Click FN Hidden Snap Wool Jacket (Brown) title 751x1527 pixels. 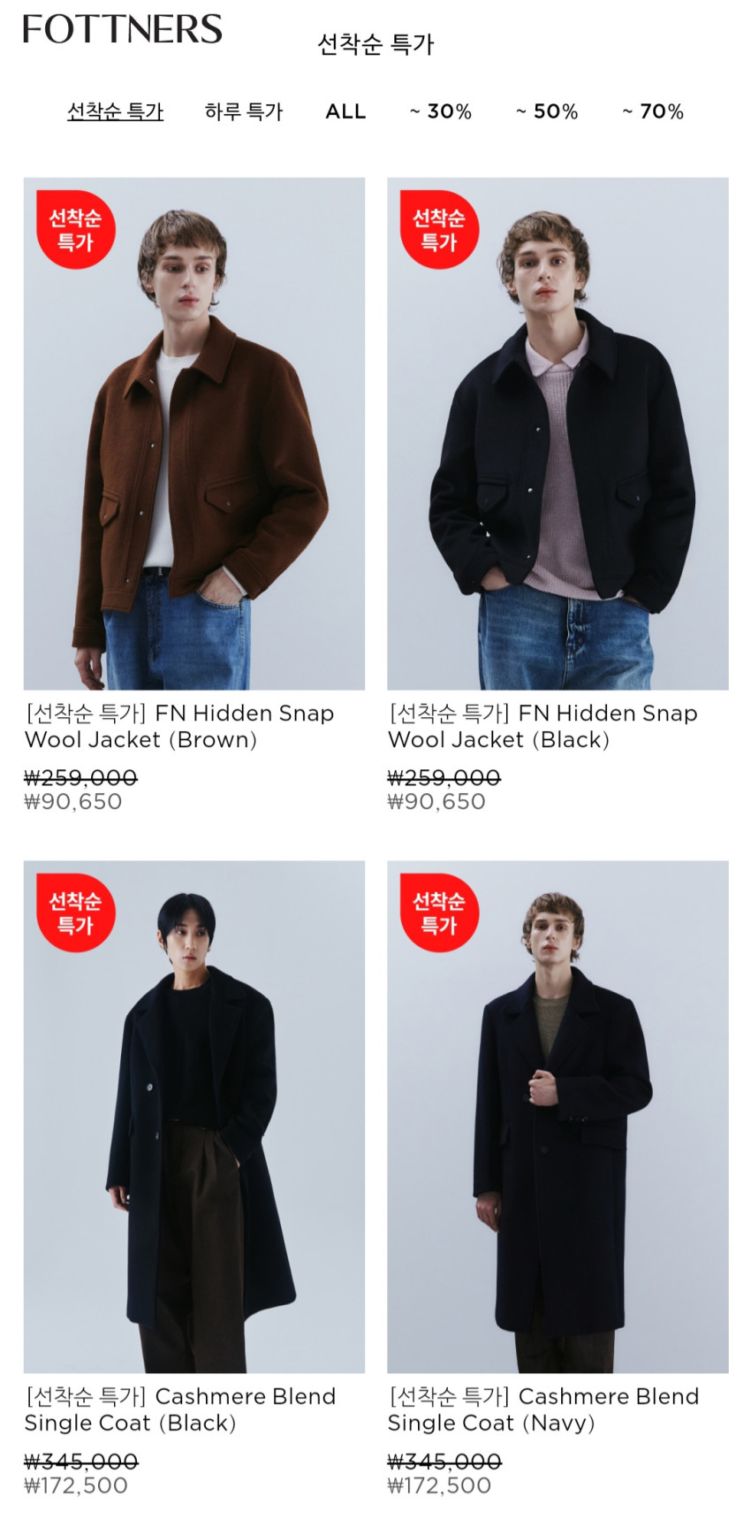[179, 726]
